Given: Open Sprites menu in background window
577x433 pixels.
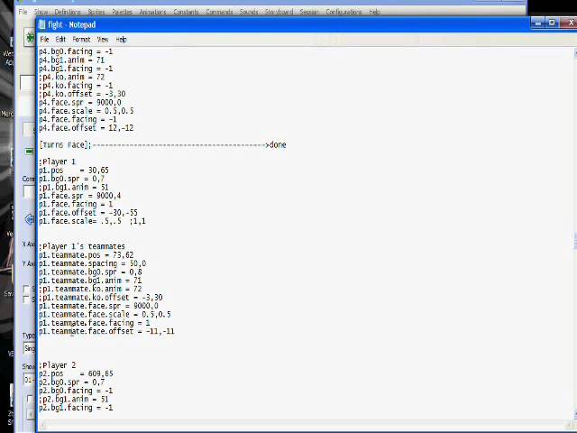Looking at the screenshot, I should click(96, 12).
